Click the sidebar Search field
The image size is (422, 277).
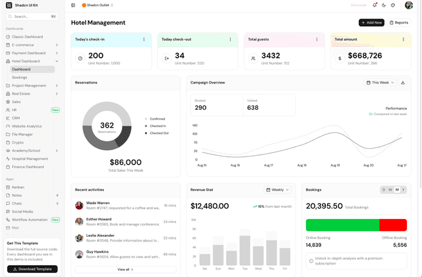click(x=32, y=16)
